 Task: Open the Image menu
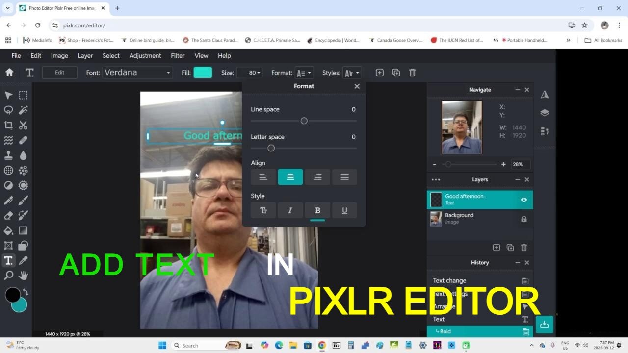point(59,56)
